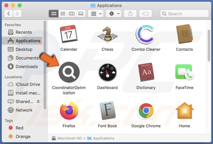Click the Applications folder icon in title bar
This screenshot has width=213, height=144.
tap(93, 5)
